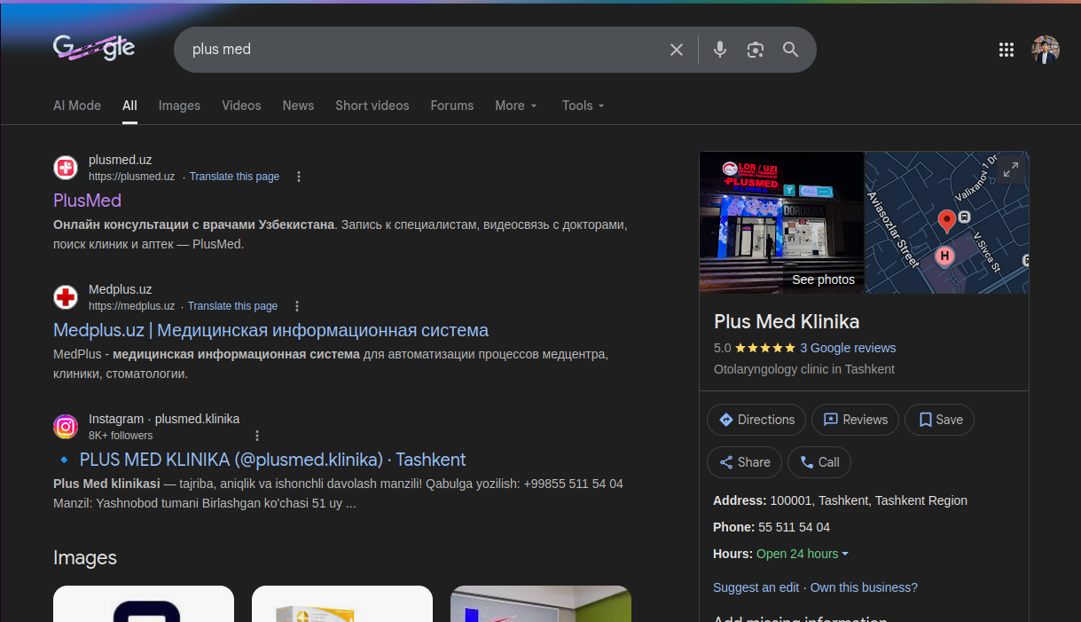Click the magnifying glass search icon

click(791, 50)
